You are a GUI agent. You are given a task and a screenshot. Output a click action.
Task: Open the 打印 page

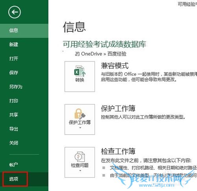click(24, 101)
